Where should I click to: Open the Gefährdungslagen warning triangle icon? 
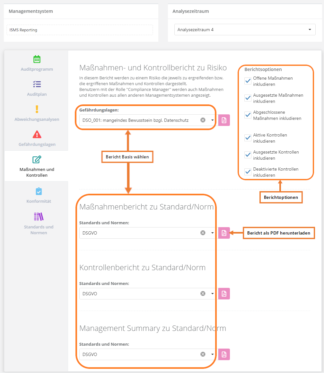(37, 134)
